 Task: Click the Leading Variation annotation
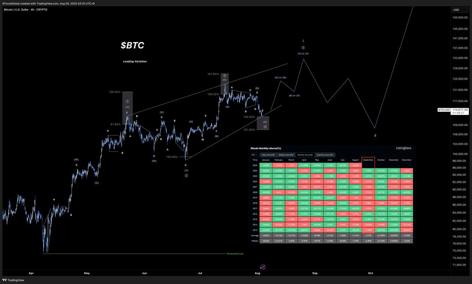pos(135,61)
